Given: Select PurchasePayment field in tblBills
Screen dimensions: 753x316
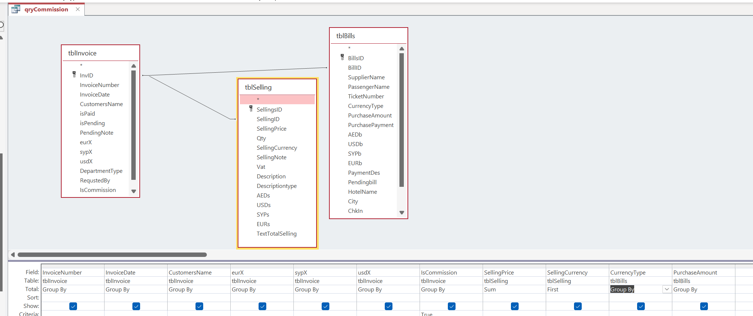Looking at the screenshot, I should click(x=371, y=125).
